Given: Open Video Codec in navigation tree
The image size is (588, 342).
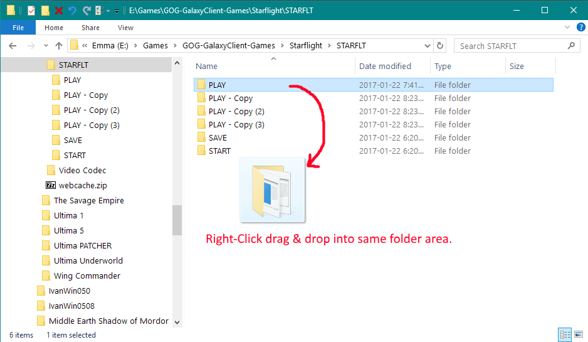Looking at the screenshot, I should (82, 171).
